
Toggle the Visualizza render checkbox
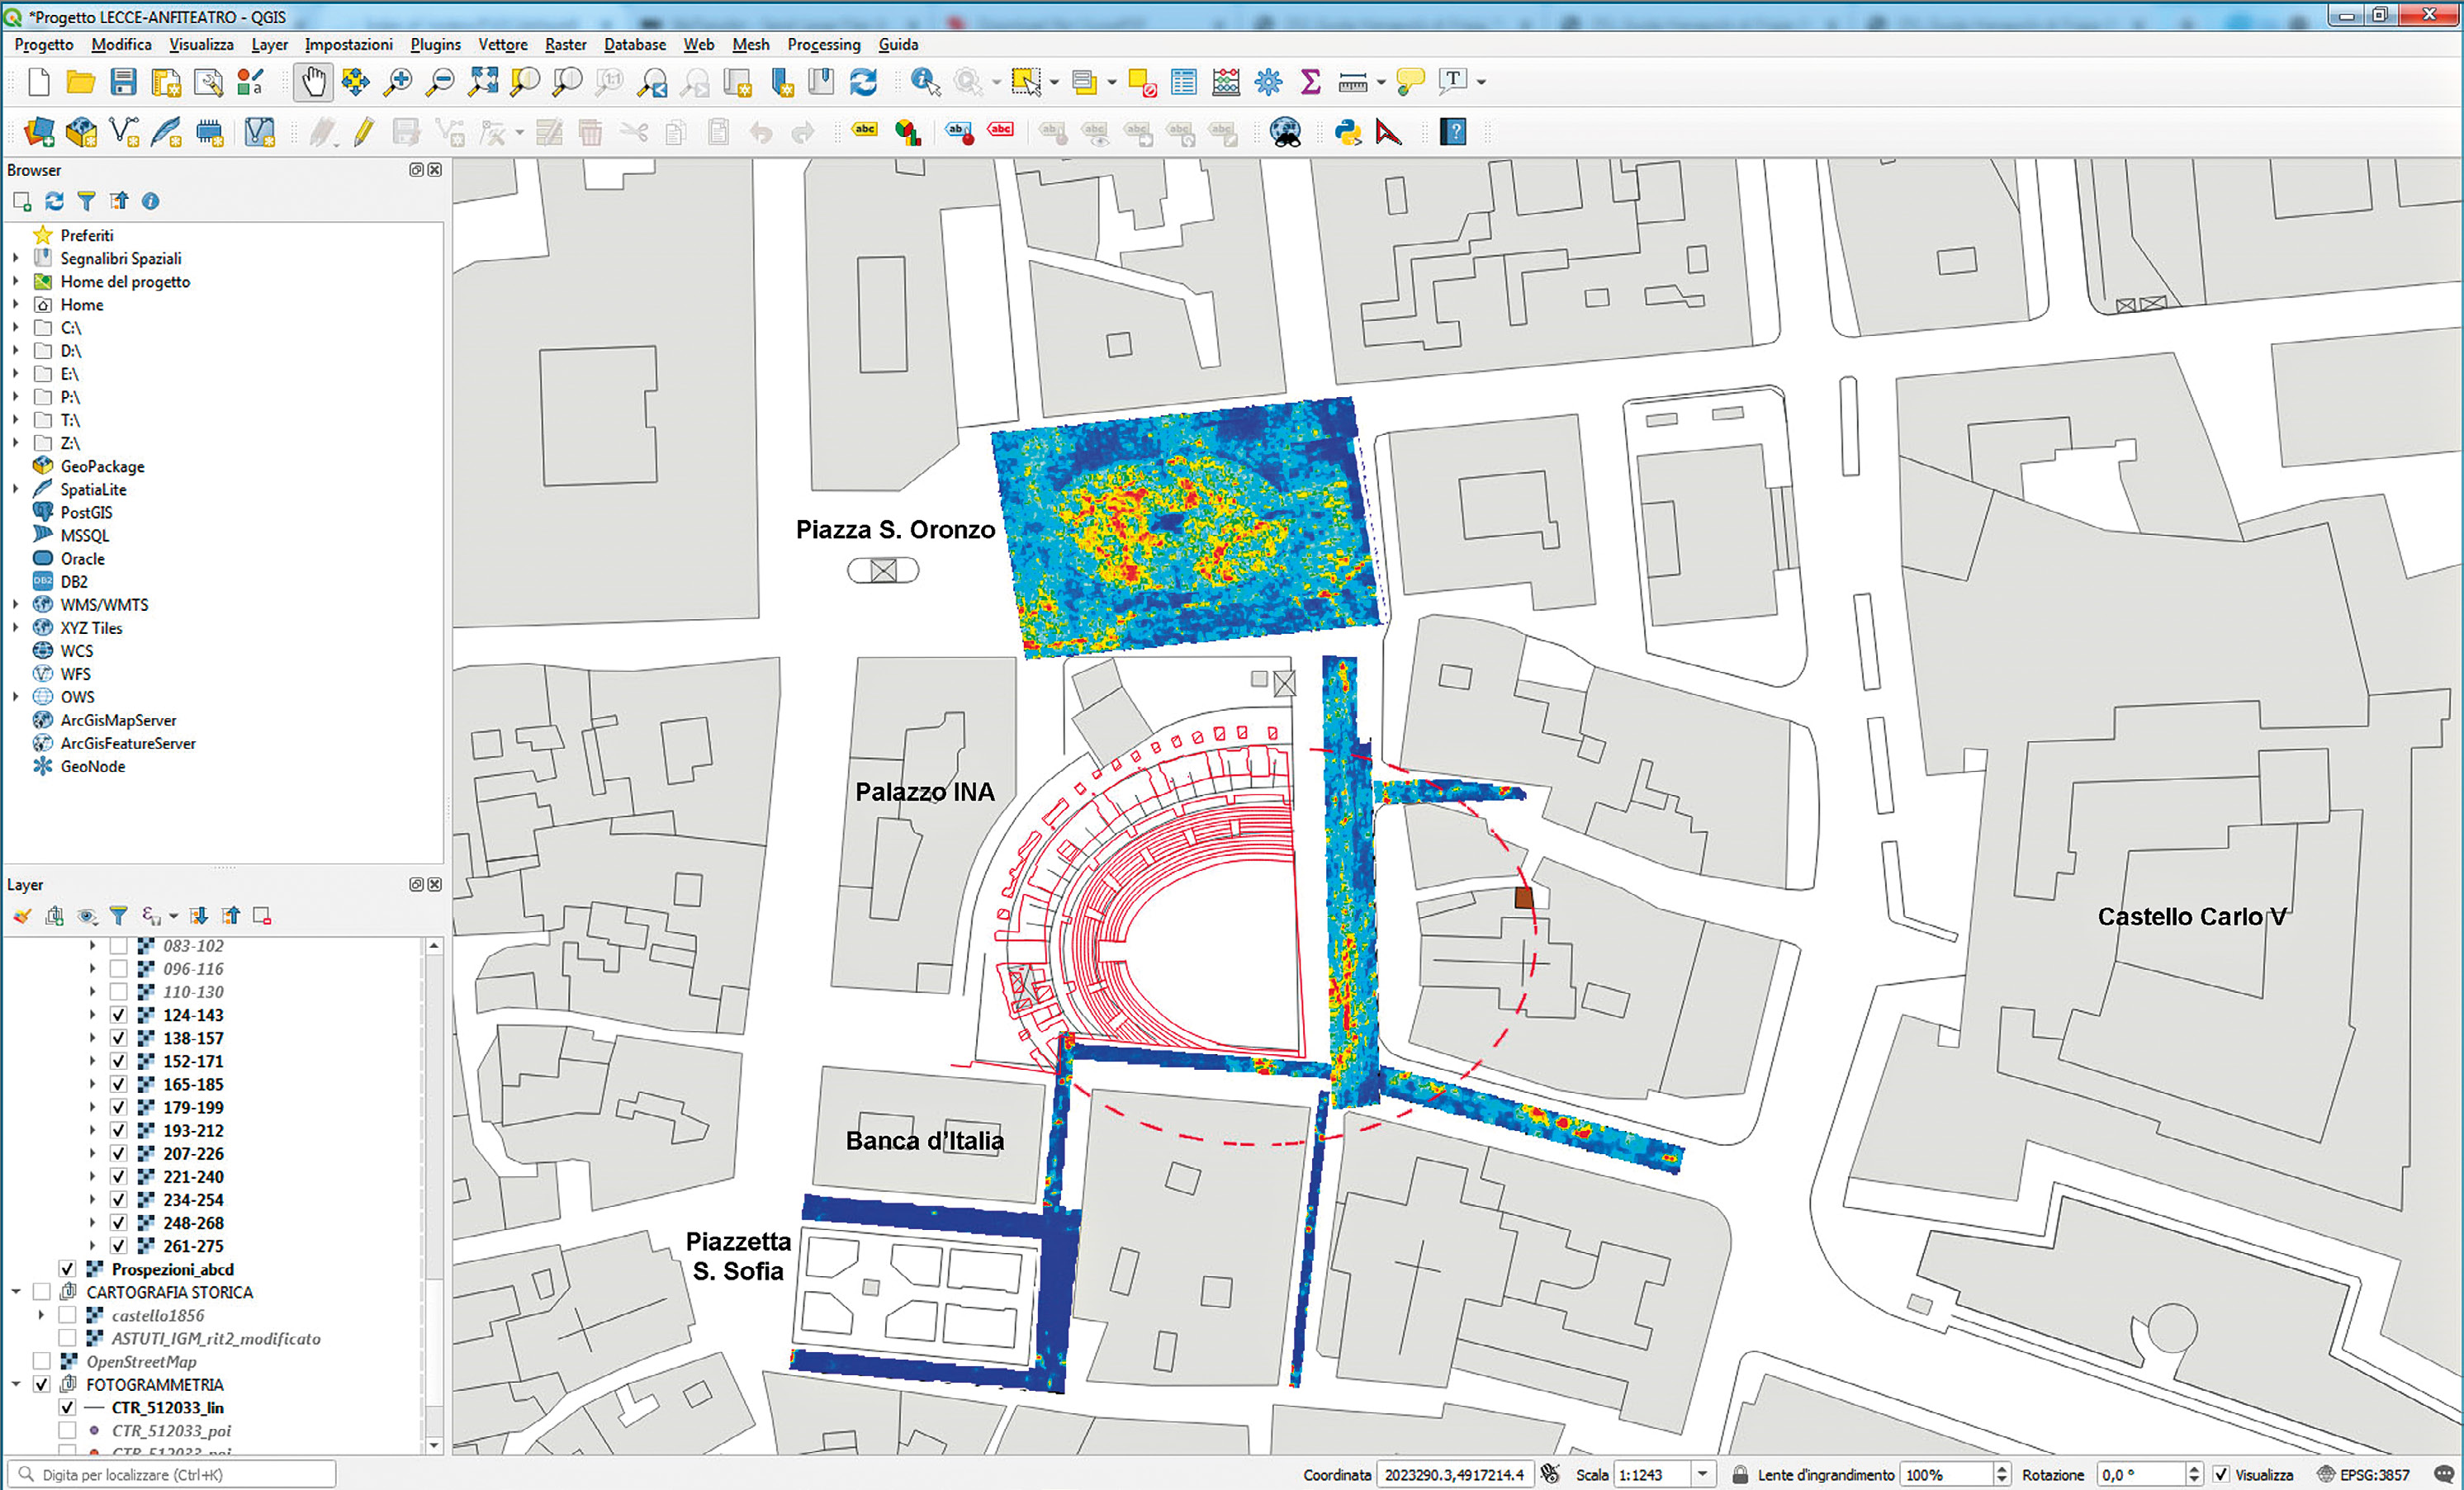coord(2221,1474)
